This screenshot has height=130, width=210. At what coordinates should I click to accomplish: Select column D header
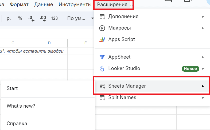[x=49, y=43]
